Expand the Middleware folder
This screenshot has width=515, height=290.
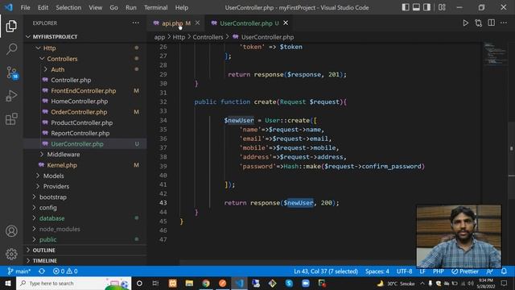coord(85,154)
